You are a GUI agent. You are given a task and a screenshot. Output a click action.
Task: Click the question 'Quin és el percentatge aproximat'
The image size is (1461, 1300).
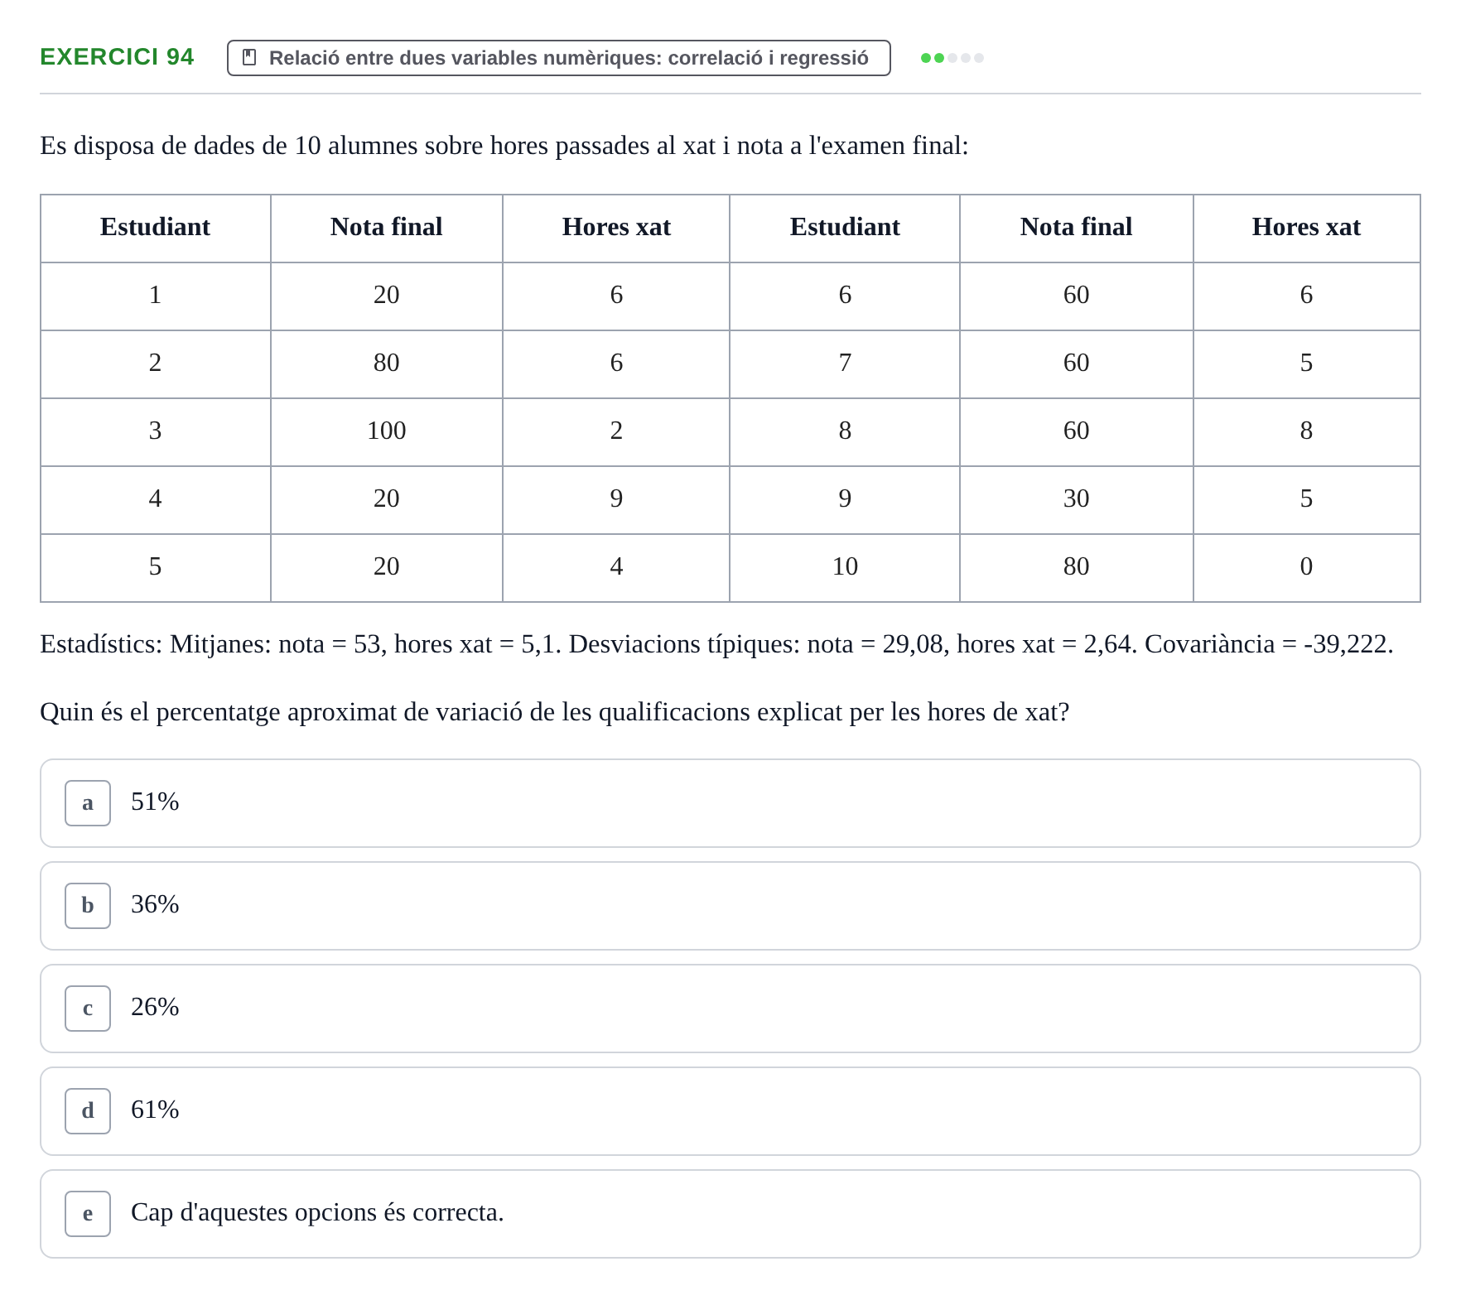pyautogui.click(x=555, y=712)
